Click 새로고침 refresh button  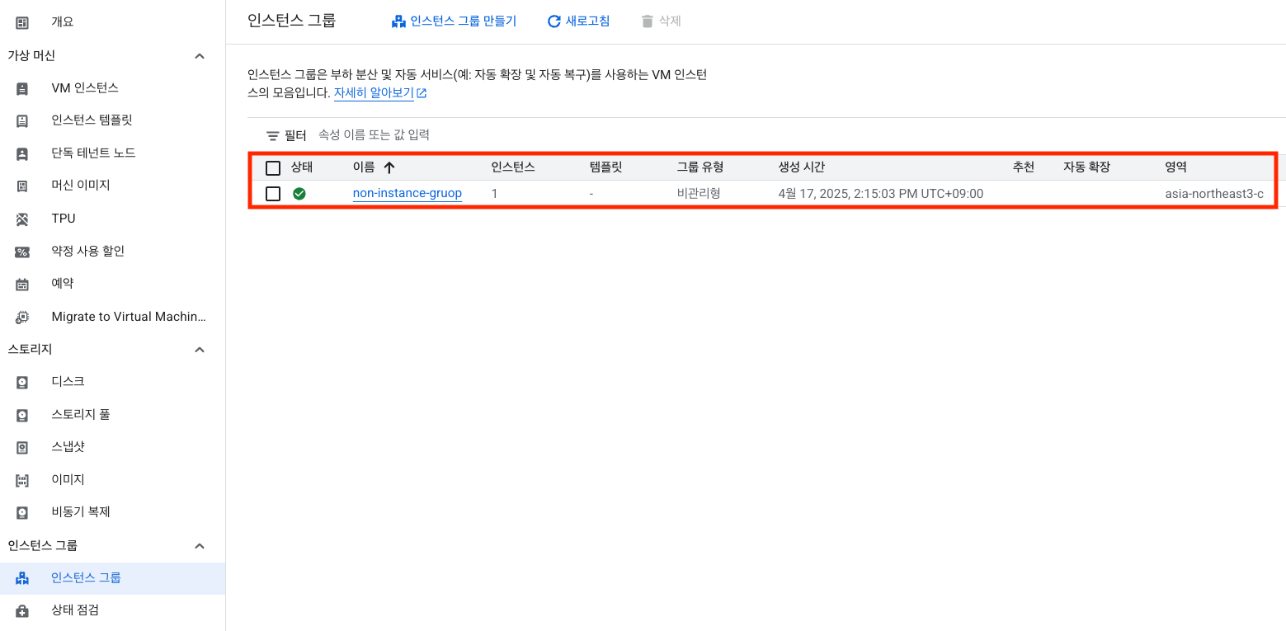(x=578, y=21)
